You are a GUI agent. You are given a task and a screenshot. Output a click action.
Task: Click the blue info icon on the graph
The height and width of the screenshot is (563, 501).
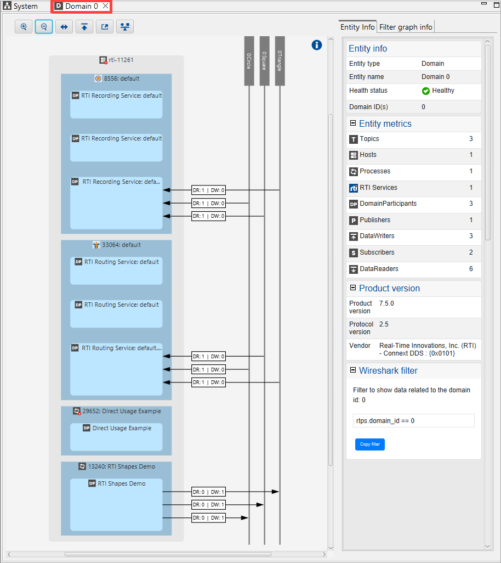(317, 45)
